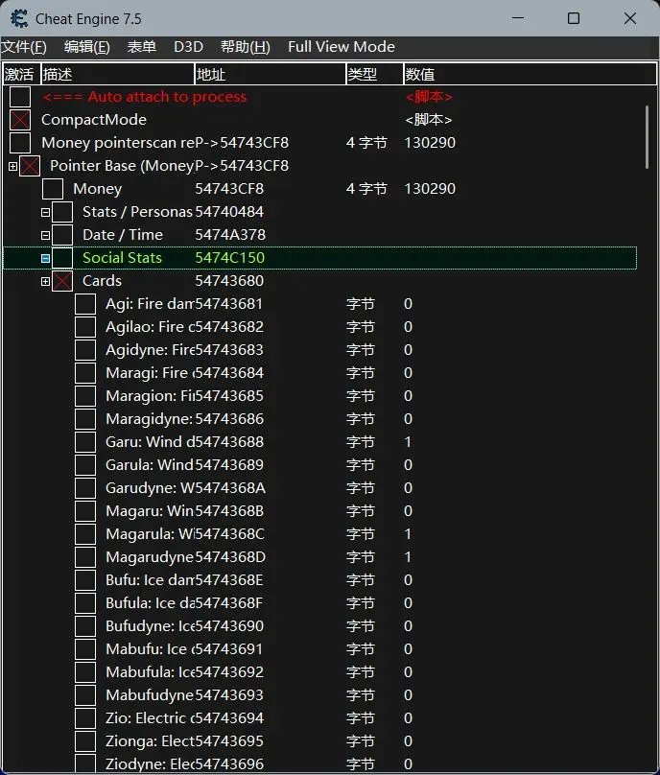The image size is (660, 775).
Task: Click the address list vertical scrollbar
Action: (x=647, y=137)
